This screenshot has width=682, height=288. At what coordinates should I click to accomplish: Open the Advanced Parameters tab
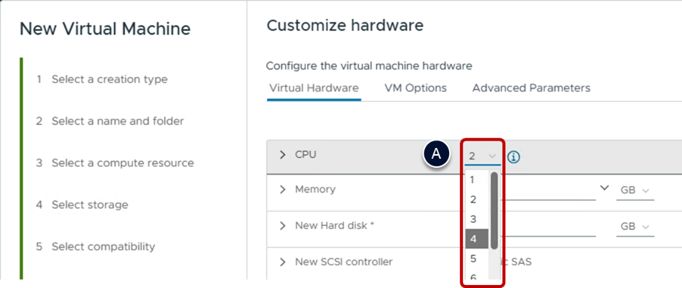(531, 88)
